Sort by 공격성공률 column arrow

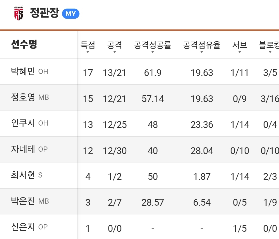pos(152,52)
